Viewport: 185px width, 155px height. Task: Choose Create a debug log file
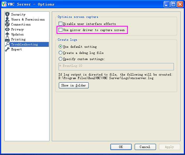[60, 53]
